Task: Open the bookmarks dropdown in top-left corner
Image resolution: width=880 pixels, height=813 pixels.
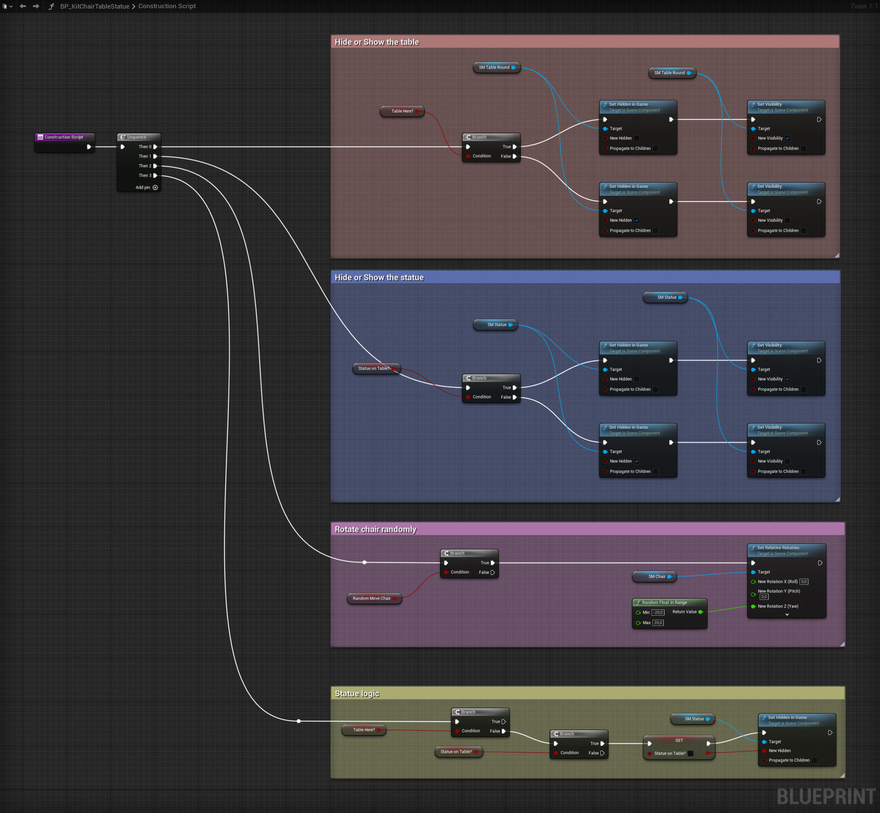Action: click(x=7, y=6)
